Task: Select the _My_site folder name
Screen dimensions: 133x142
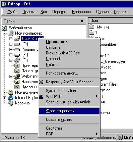Action: (102, 27)
